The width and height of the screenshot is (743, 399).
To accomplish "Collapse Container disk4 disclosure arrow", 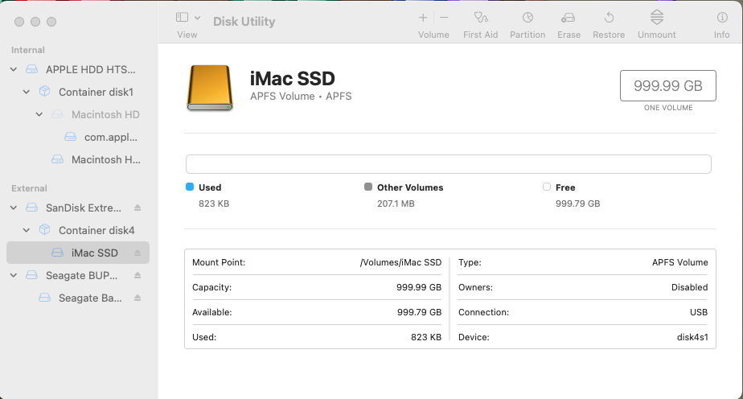I will tap(27, 230).
